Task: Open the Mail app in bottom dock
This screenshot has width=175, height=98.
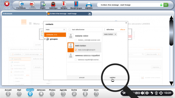Action: click(19, 94)
